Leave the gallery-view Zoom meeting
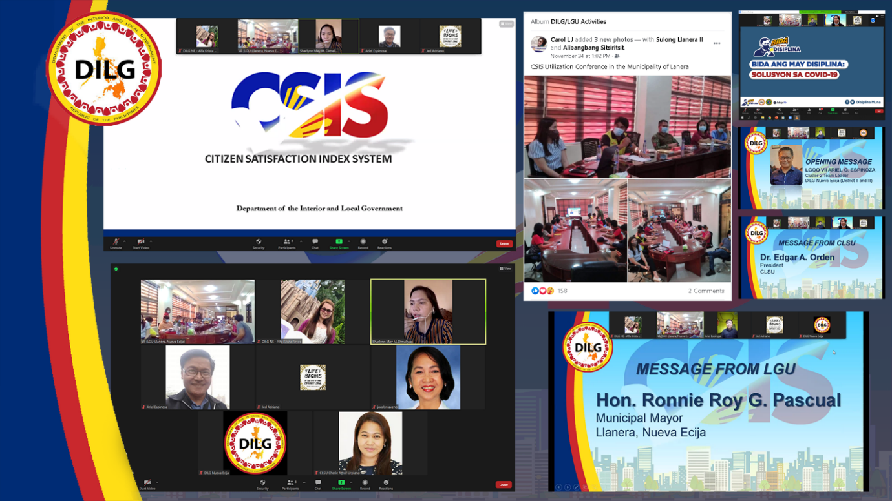This screenshot has height=501, width=892. (x=504, y=485)
